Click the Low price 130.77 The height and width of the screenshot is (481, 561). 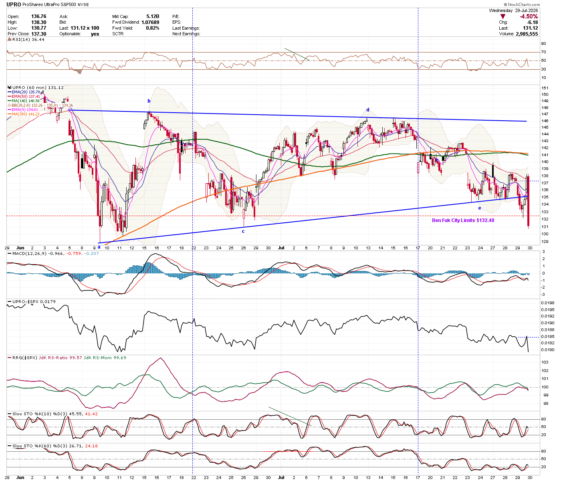click(39, 28)
